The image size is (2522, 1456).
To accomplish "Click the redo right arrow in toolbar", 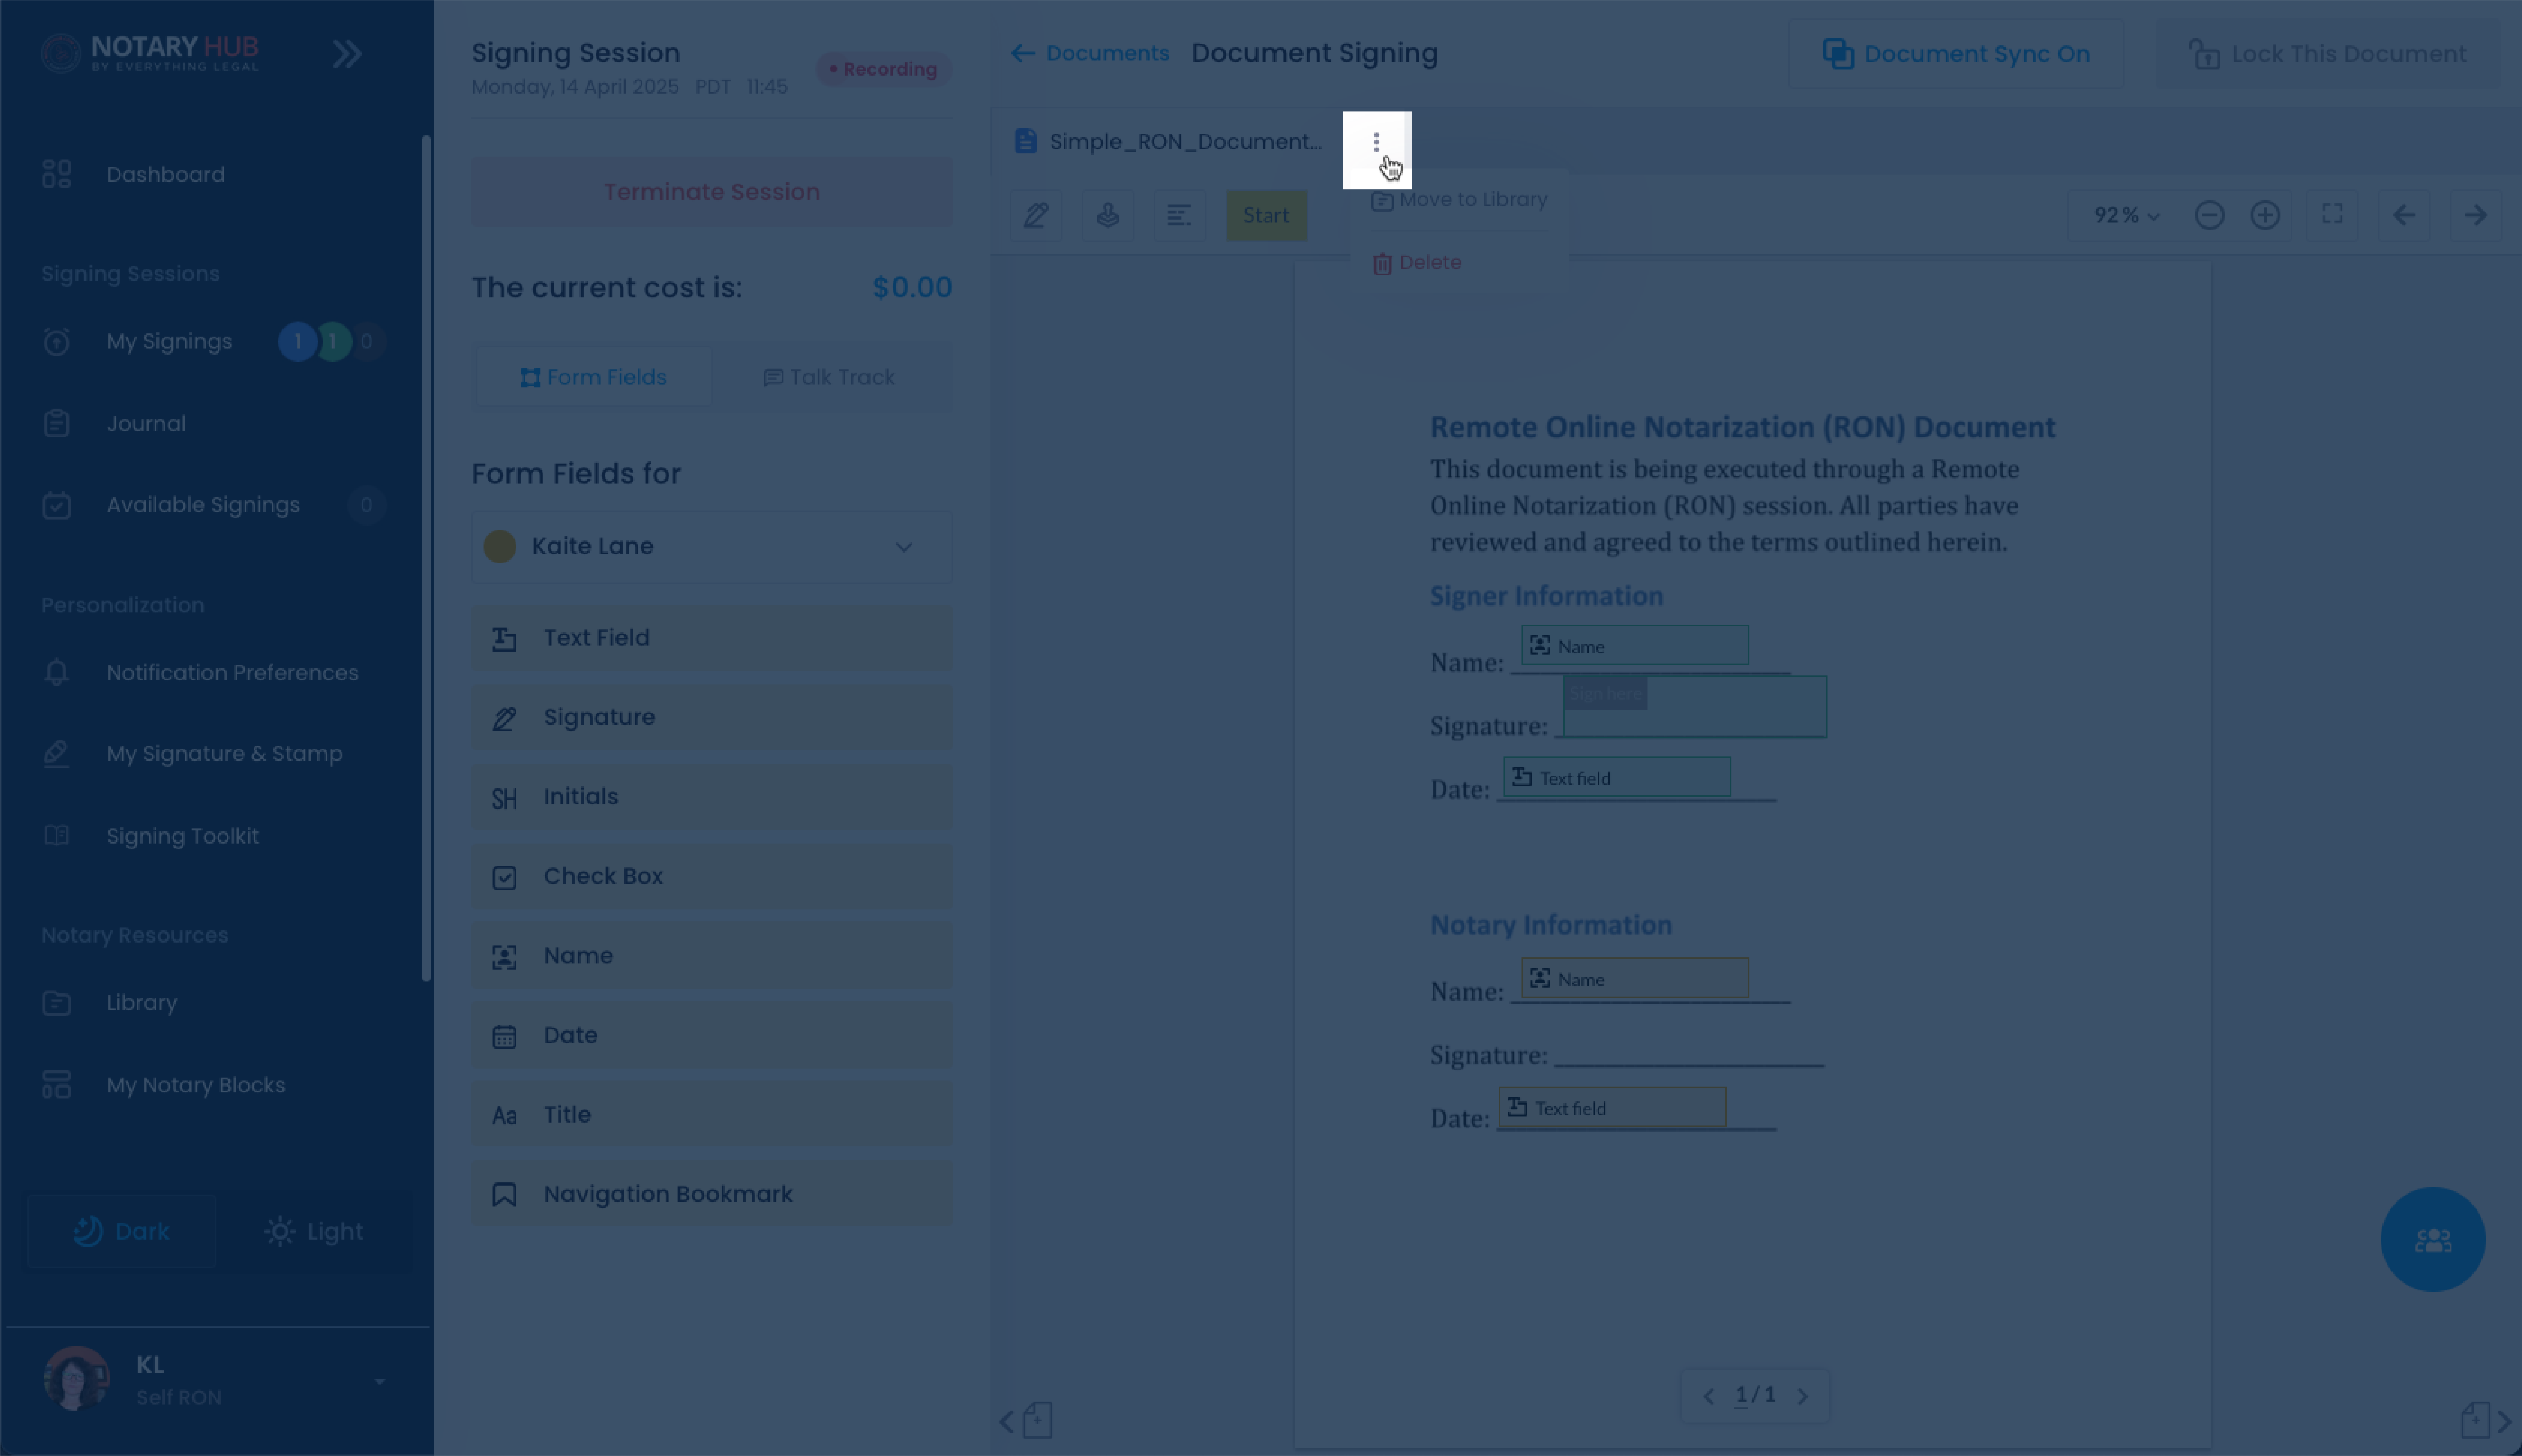I will pyautogui.click(x=2476, y=215).
